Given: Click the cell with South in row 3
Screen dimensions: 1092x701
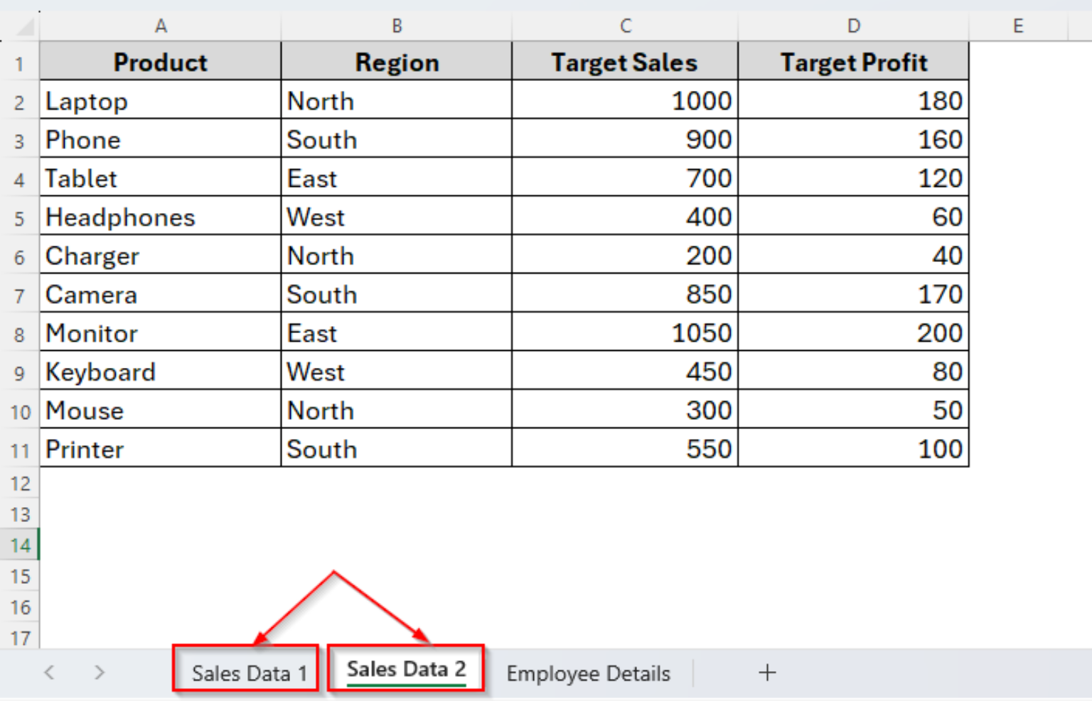Looking at the screenshot, I should tap(397, 139).
